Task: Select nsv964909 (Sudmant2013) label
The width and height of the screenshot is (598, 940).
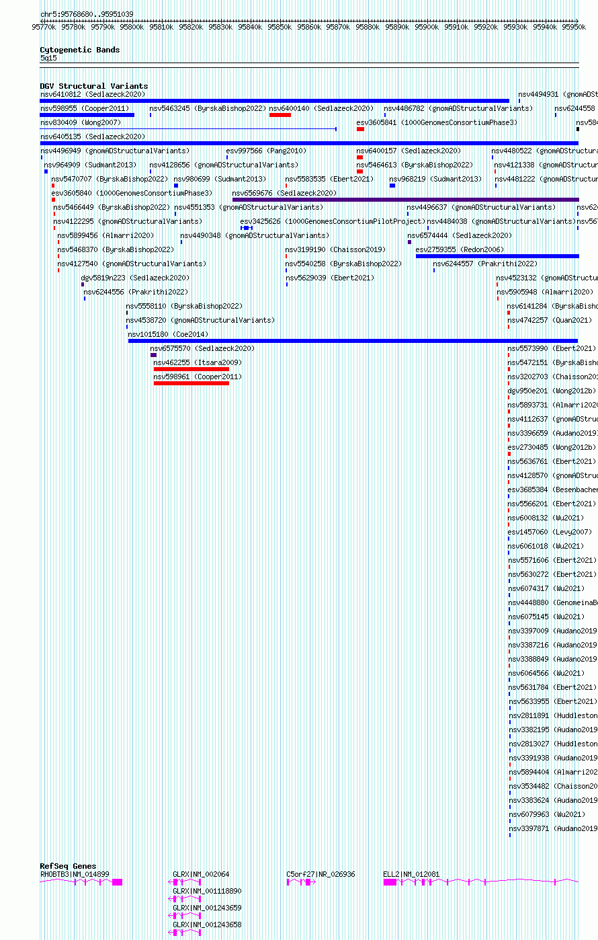Action: 90,165
